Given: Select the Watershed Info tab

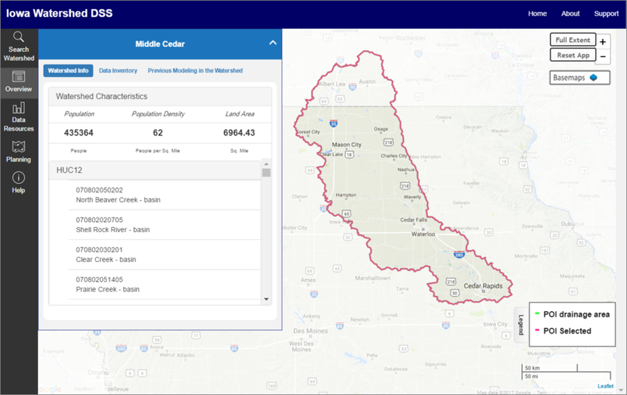Looking at the screenshot, I should 68,71.
